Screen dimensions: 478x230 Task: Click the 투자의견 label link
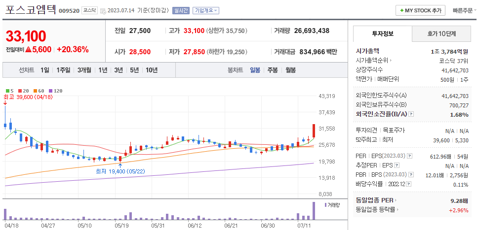[x=366, y=131]
